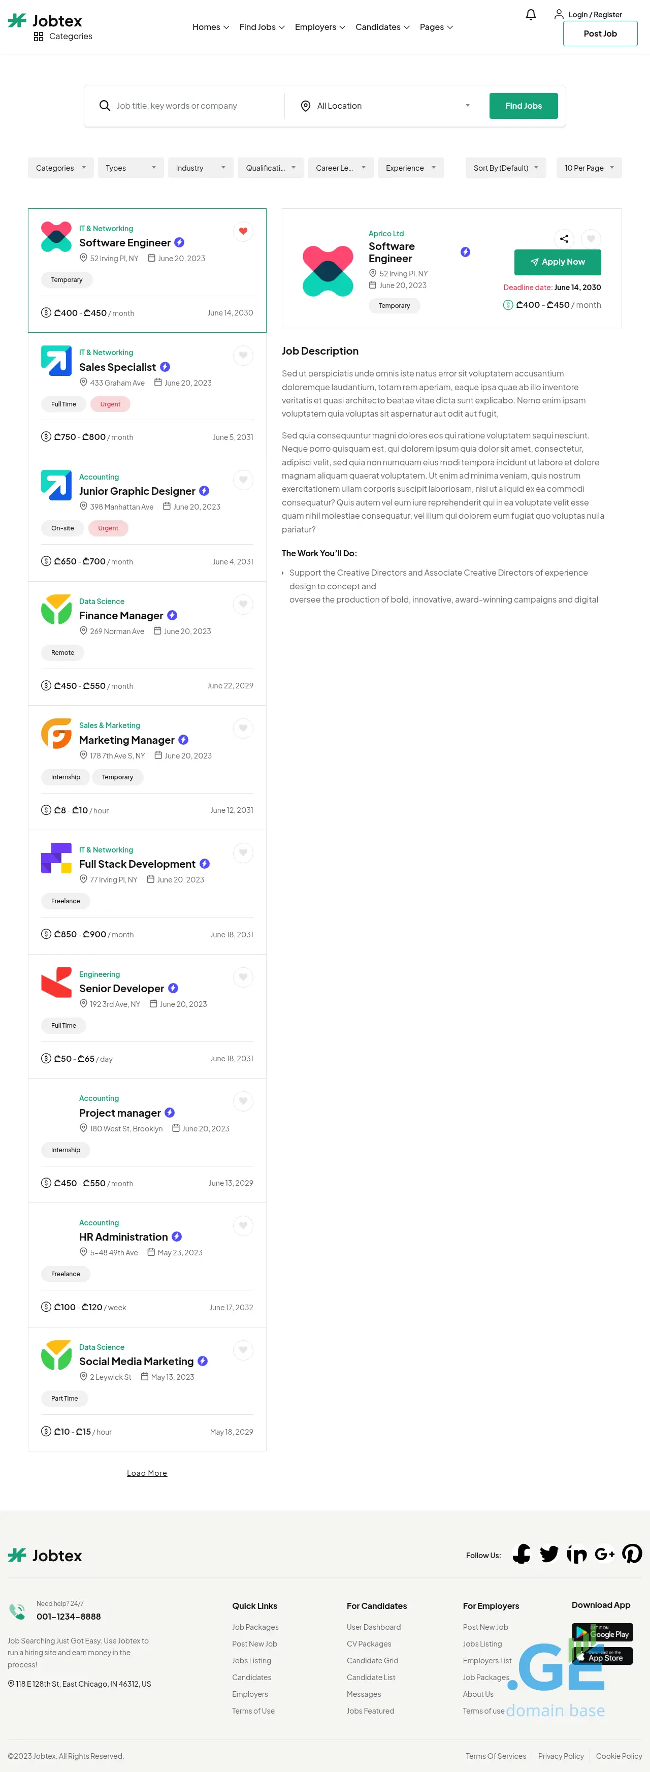Image resolution: width=650 pixels, height=1772 pixels.
Task: Open the Twitter icon in footer
Action: 549,1555
